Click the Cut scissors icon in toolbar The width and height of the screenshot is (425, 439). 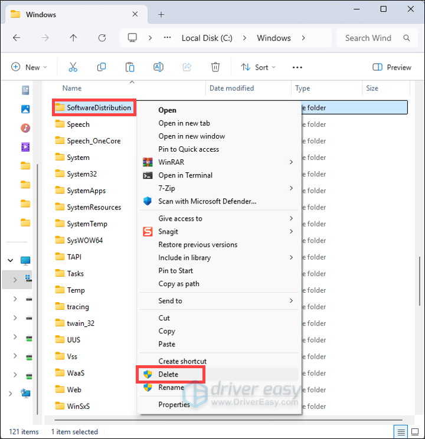(73, 67)
